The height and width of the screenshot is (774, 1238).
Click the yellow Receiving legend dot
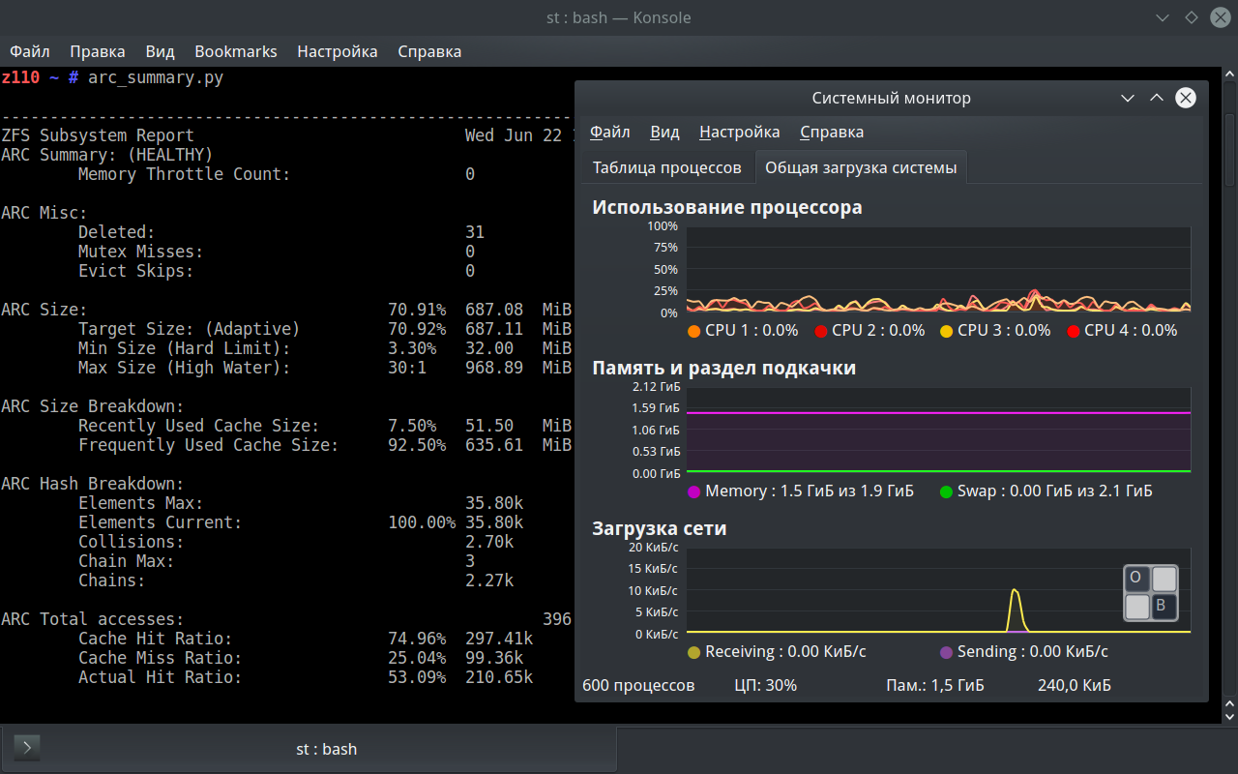click(693, 652)
